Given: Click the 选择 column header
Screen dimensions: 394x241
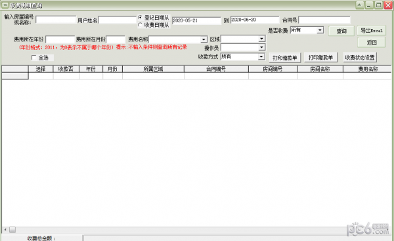Looking at the screenshot, I should tap(41, 69).
